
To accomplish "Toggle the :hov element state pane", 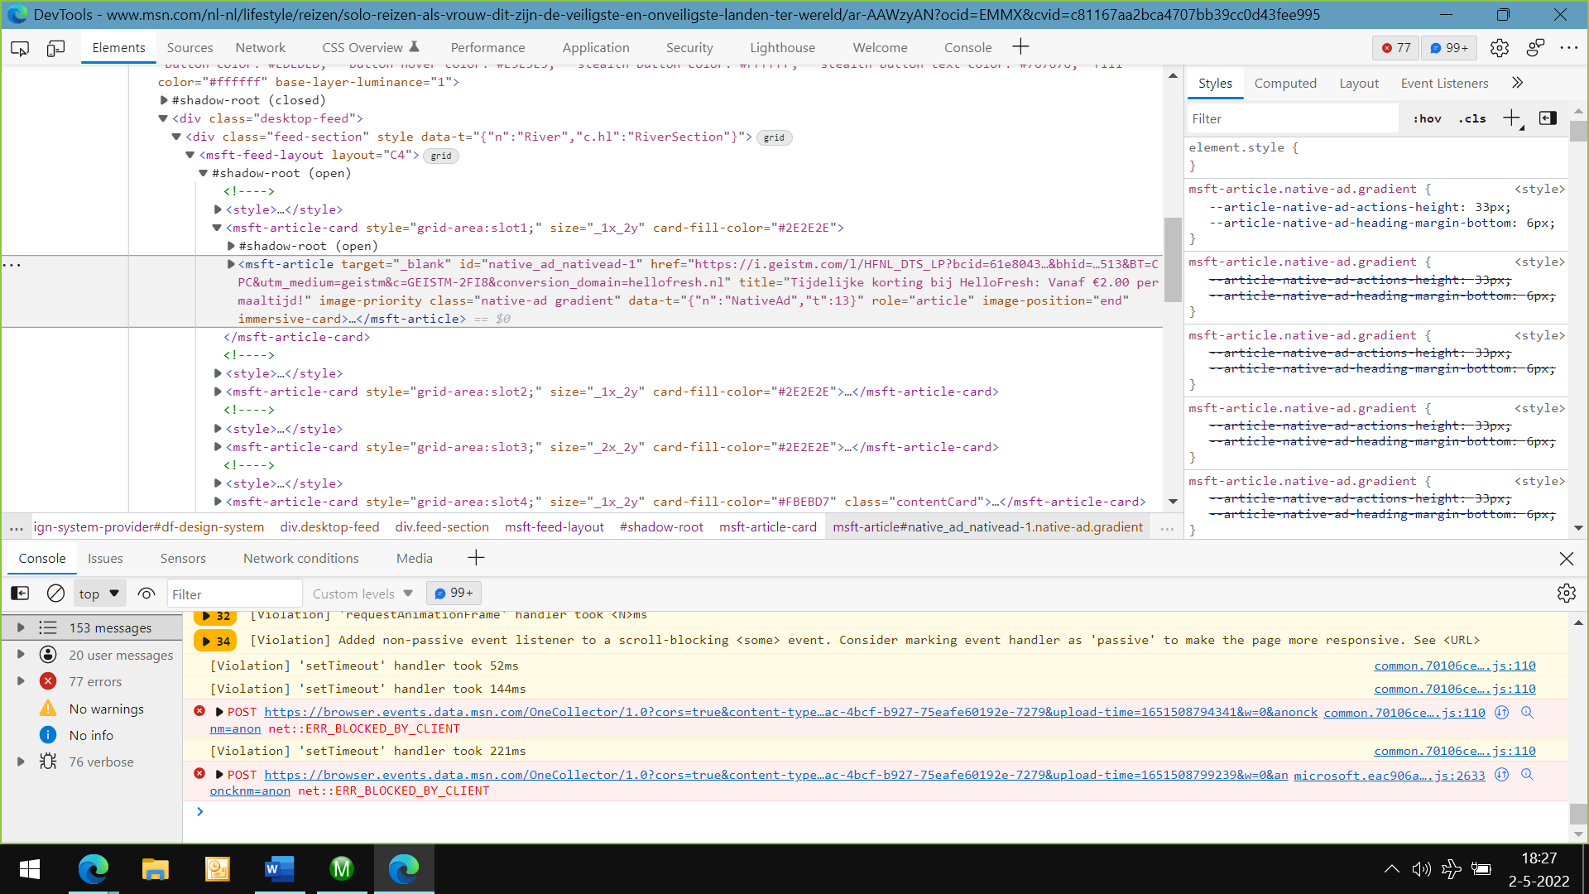I will point(1427,118).
